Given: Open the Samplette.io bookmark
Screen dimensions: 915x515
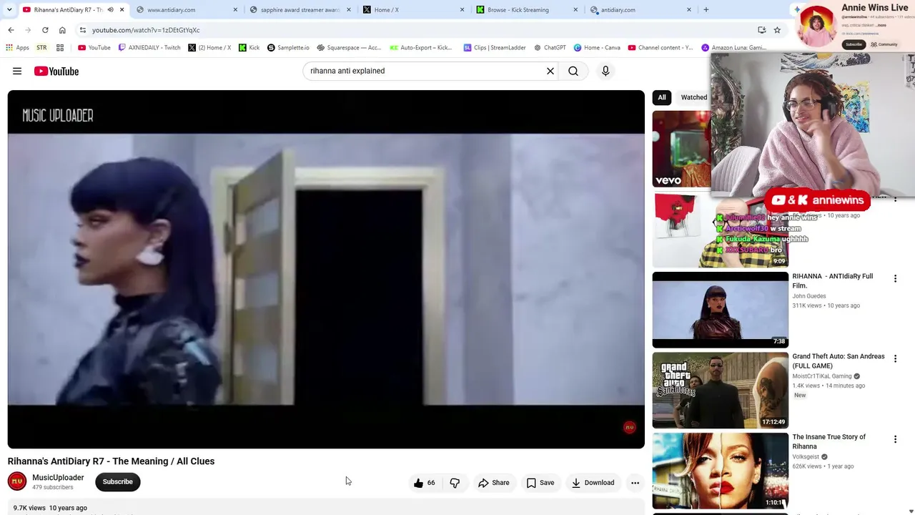Looking at the screenshot, I should tap(288, 48).
